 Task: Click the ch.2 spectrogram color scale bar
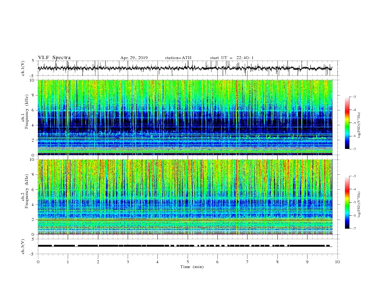[347, 202]
